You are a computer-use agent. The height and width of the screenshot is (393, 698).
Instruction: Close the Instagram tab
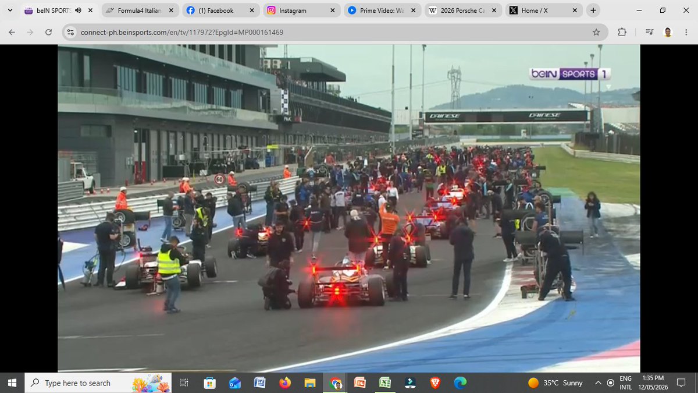coord(332,10)
